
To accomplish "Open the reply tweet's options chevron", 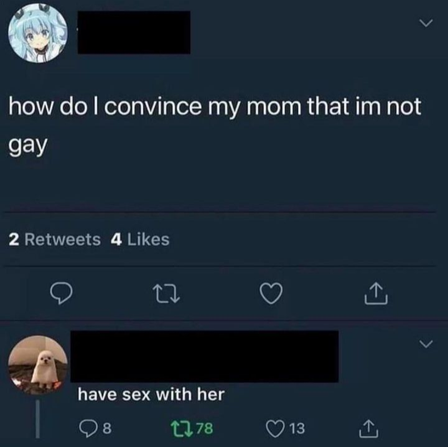I will 426,344.
